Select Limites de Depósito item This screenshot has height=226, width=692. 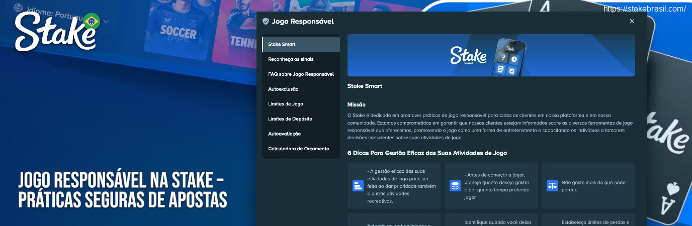tap(301, 119)
